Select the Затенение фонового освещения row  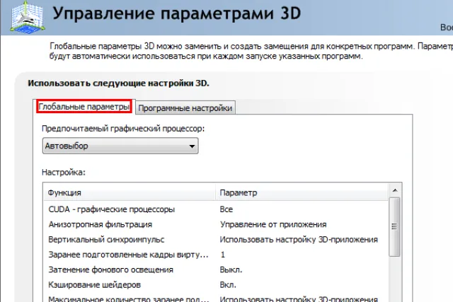point(216,269)
